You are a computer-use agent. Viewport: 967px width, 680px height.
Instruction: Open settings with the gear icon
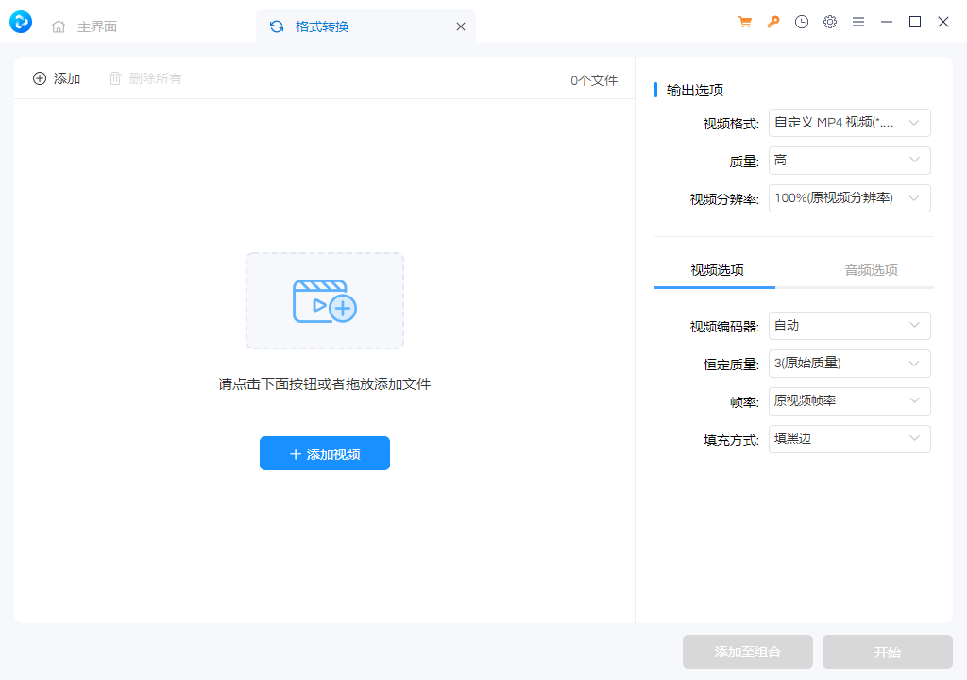[830, 21]
